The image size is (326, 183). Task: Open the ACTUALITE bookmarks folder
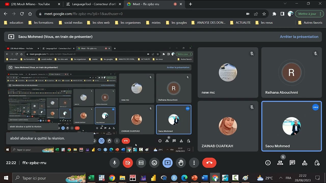[x=240, y=23]
